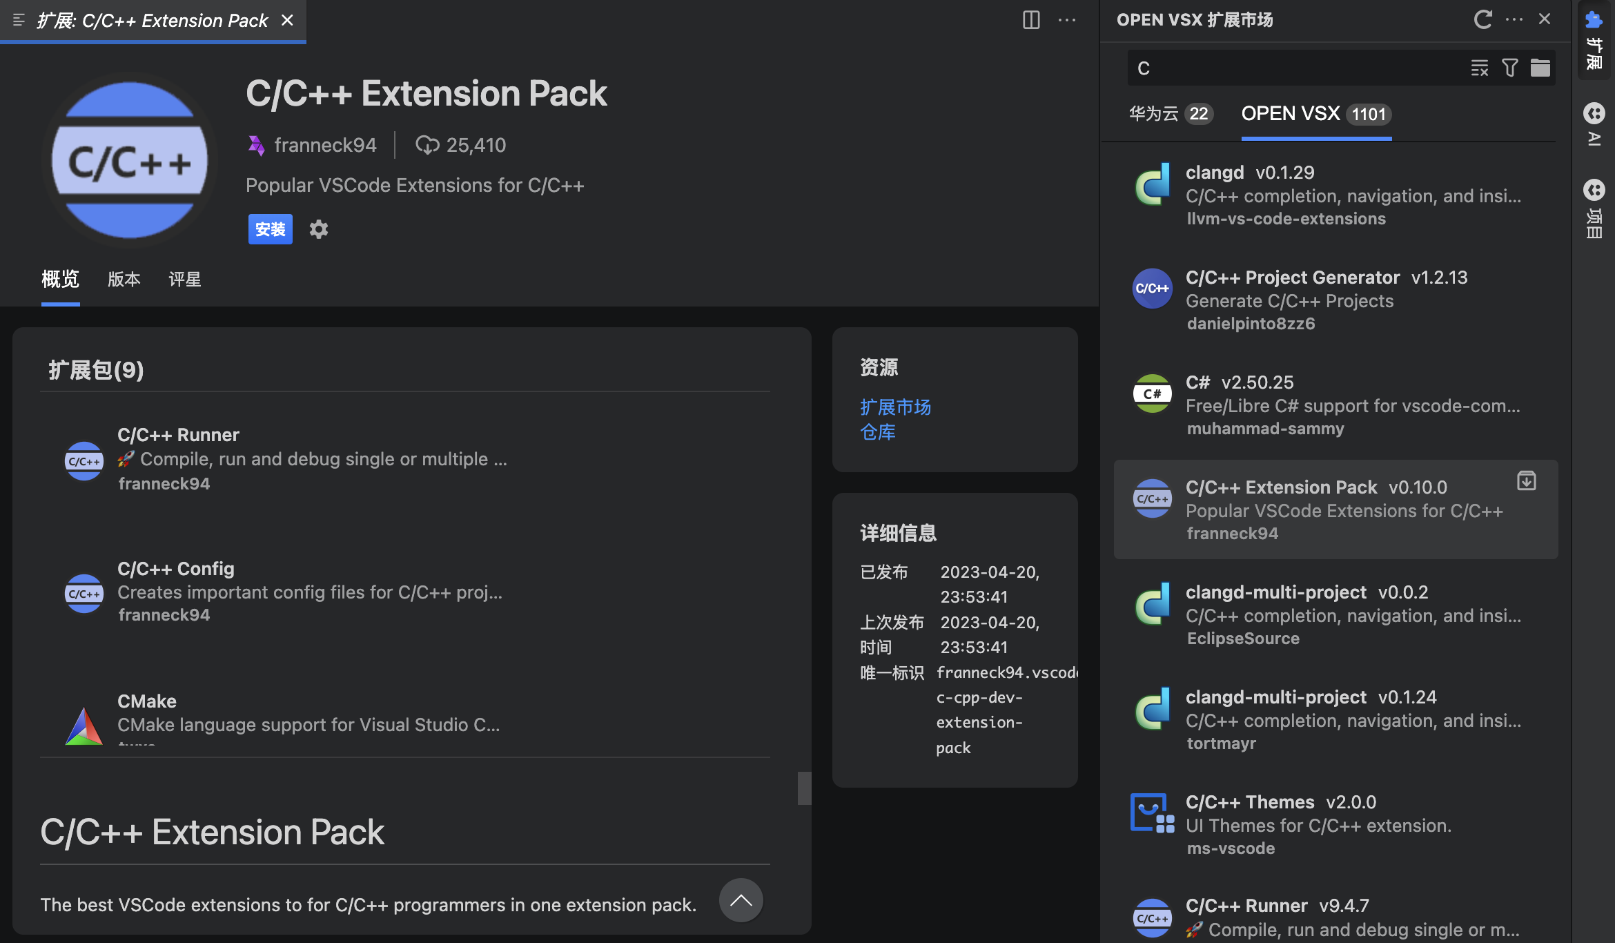Open the extension settings gear
Image resolution: width=1615 pixels, height=943 pixels.
pyautogui.click(x=318, y=229)
